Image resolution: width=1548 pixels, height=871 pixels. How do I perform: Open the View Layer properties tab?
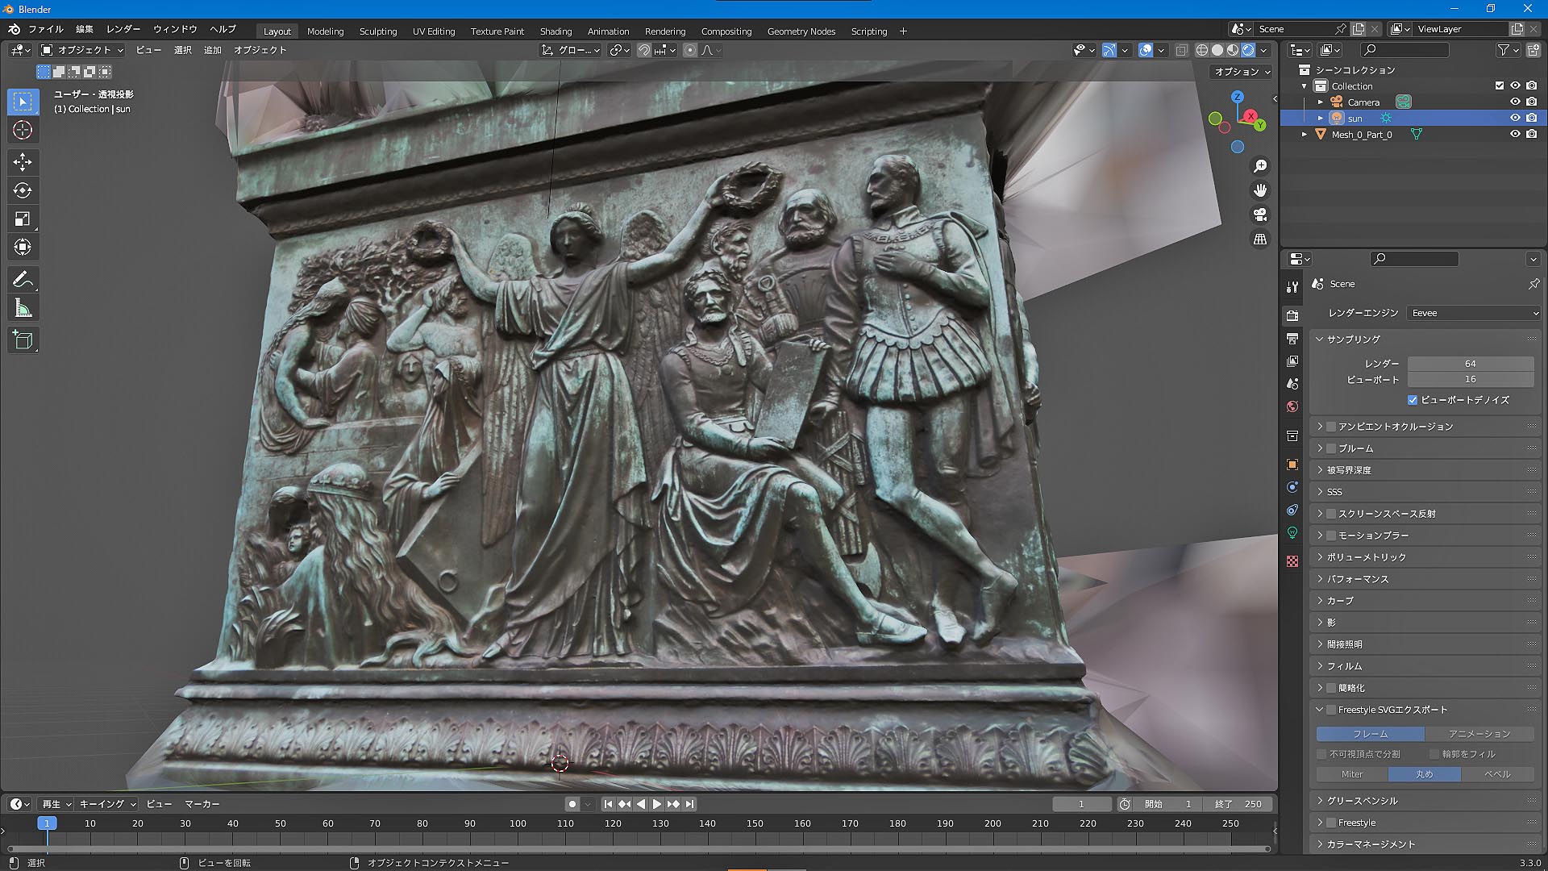click(x=1292, y=361)
